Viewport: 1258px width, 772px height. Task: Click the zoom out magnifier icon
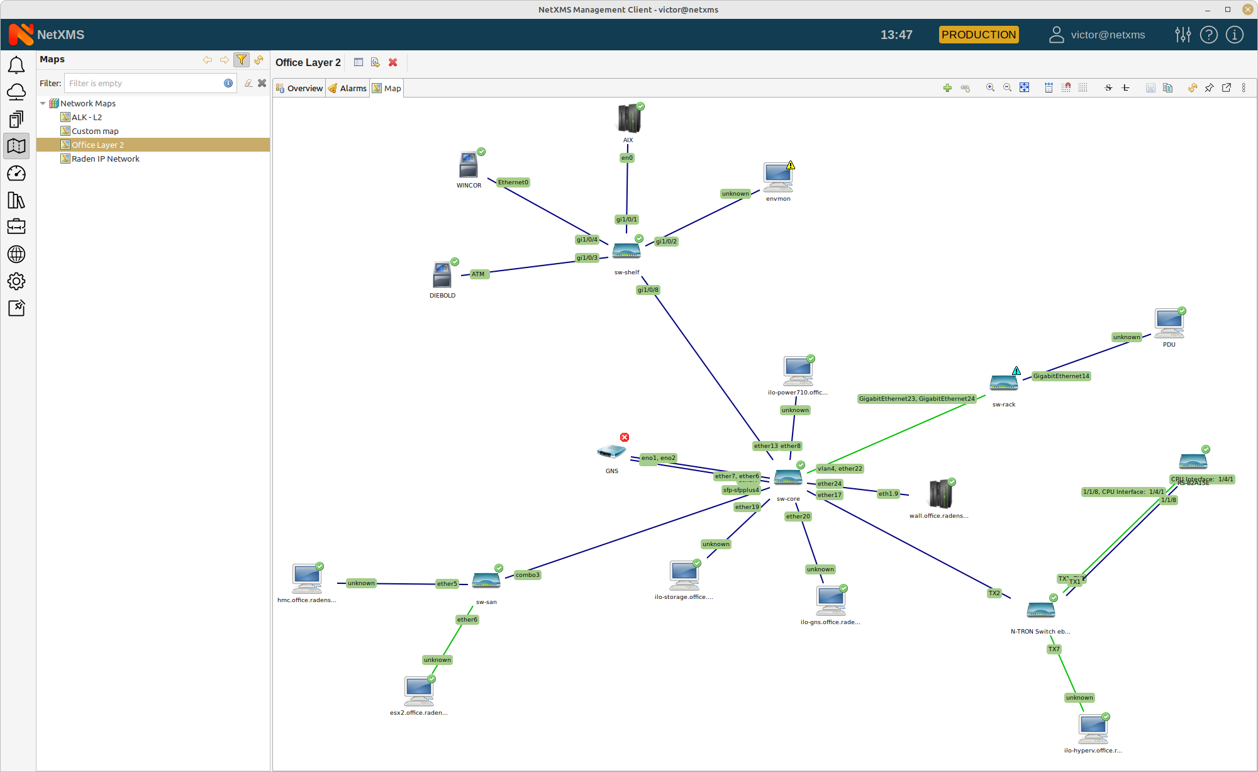click(1007, 88)
